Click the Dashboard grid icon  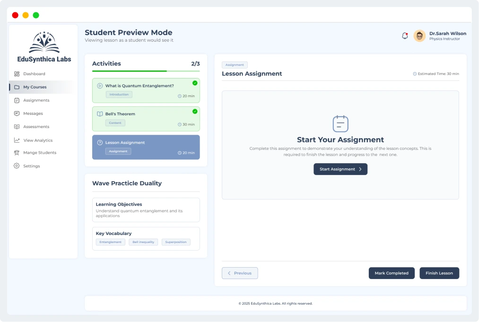point(17,74)
